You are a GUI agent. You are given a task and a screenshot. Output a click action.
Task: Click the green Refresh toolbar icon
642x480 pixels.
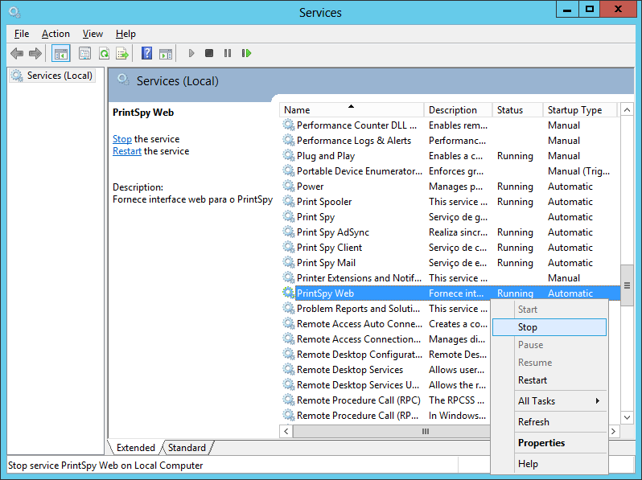click(x=105, y=53)
